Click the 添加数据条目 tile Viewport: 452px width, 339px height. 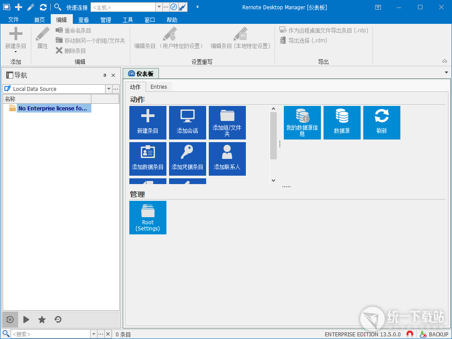click(x=148, y=159)
